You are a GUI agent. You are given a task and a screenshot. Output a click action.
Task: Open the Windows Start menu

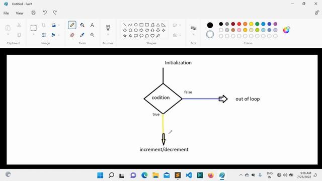100,175
